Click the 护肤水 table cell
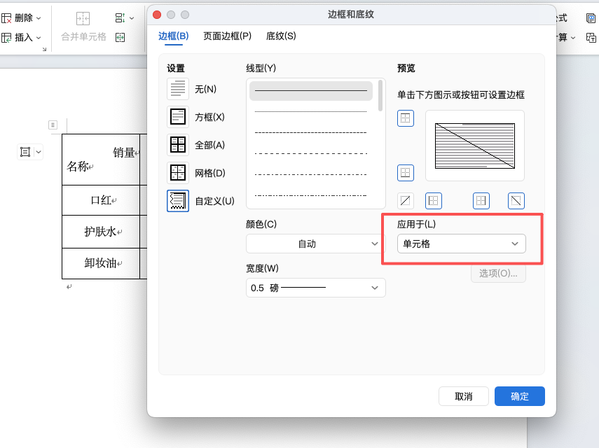Screen dimensions: 599x448 tap(101, 232)
